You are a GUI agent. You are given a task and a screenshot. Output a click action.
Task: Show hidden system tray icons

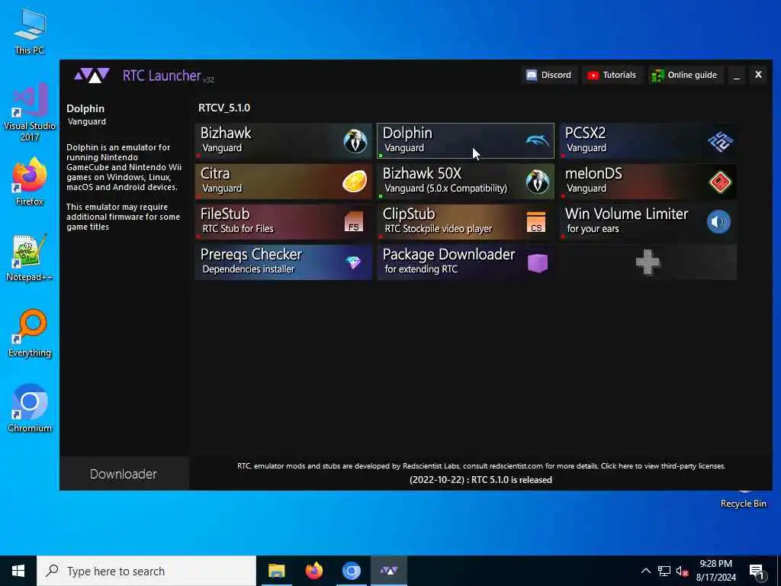pos(645,571)
